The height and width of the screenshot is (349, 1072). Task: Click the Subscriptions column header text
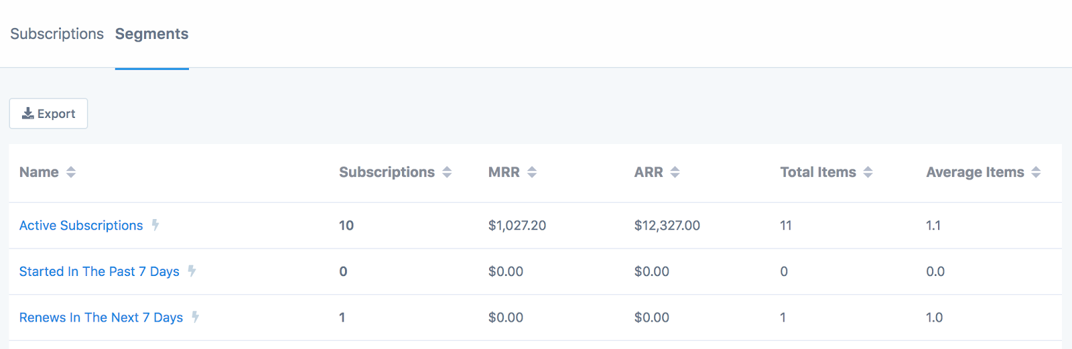point(387,172)
